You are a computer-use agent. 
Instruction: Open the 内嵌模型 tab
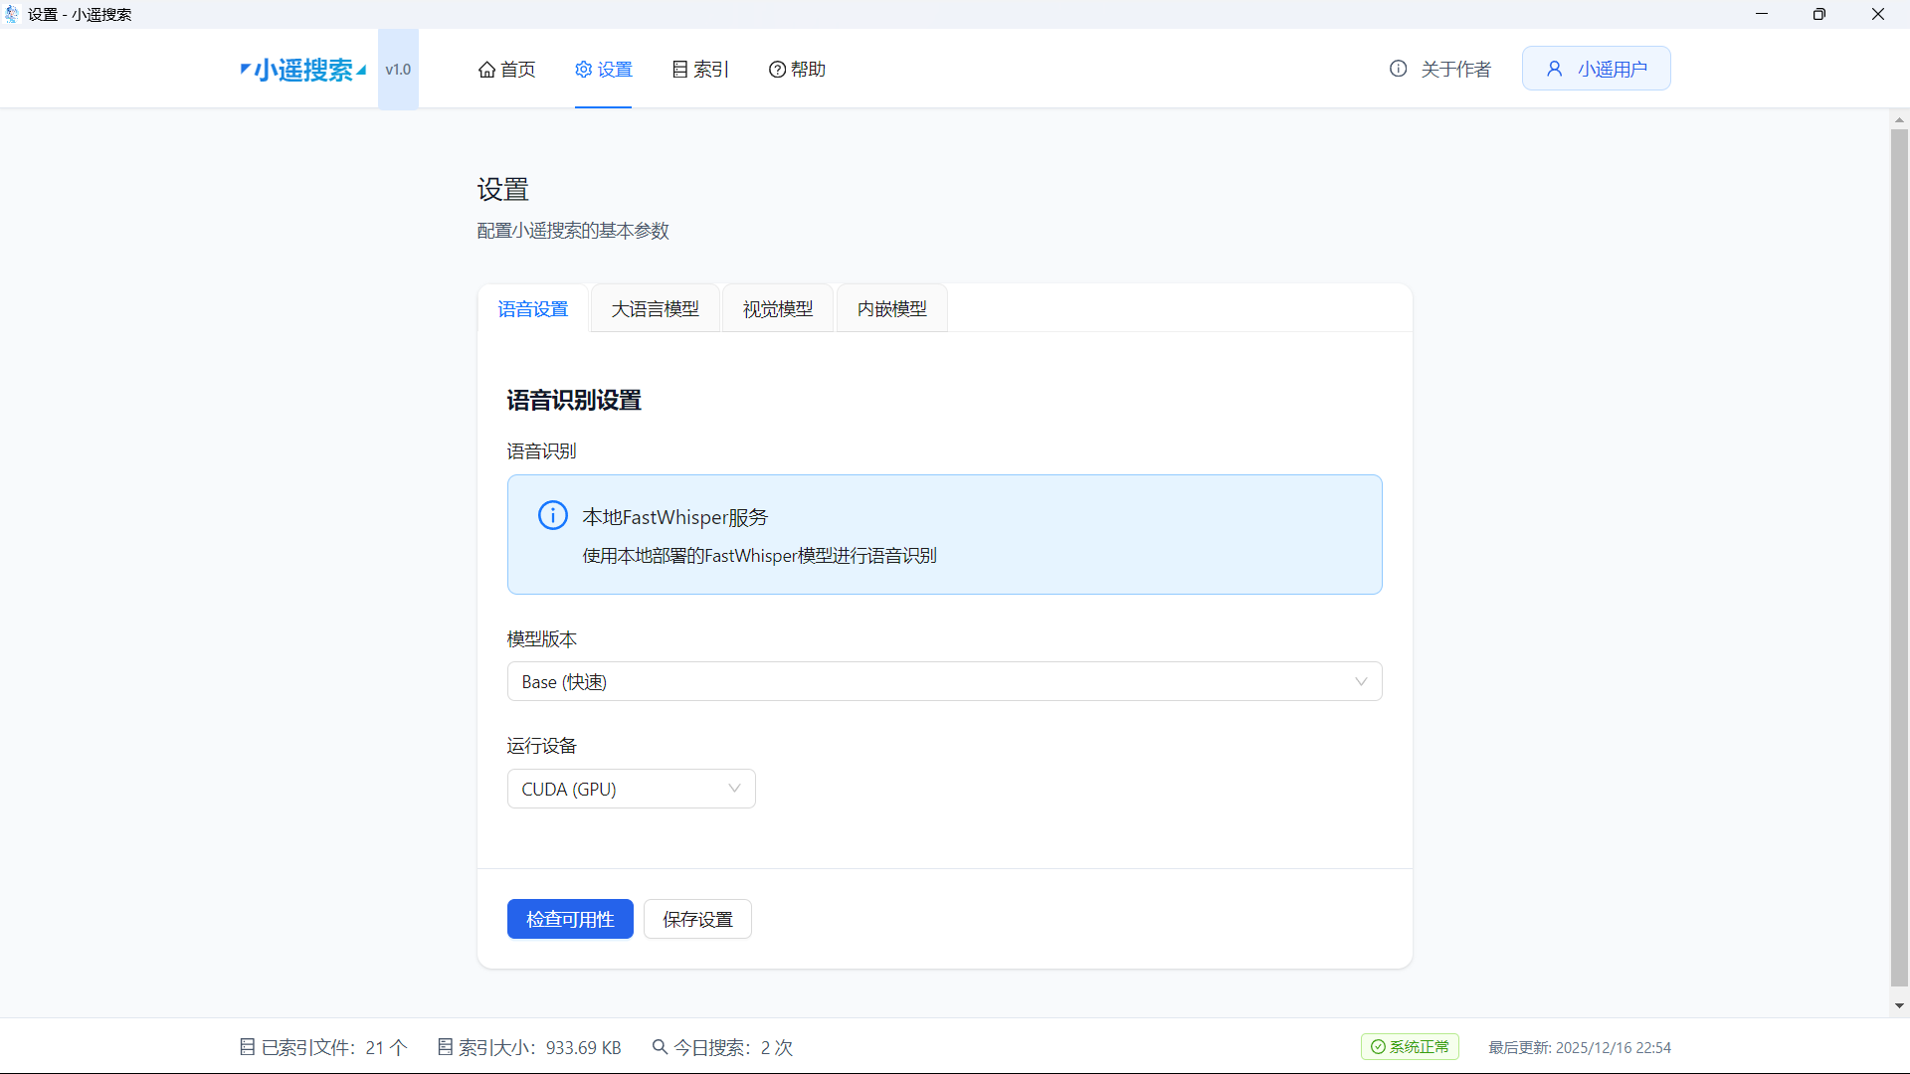point(891,308)
